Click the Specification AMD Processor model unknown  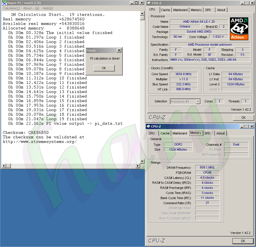[x=210, y=45]
